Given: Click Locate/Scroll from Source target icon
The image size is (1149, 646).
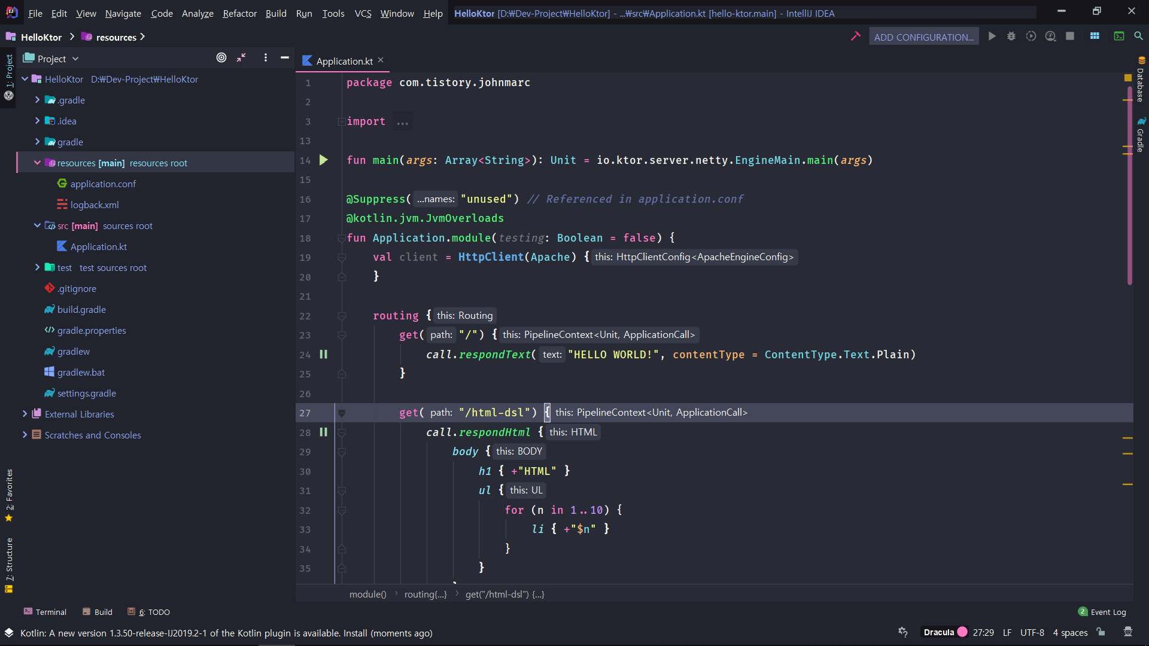Looking at the screenshot, I should (x=221, y=58).
